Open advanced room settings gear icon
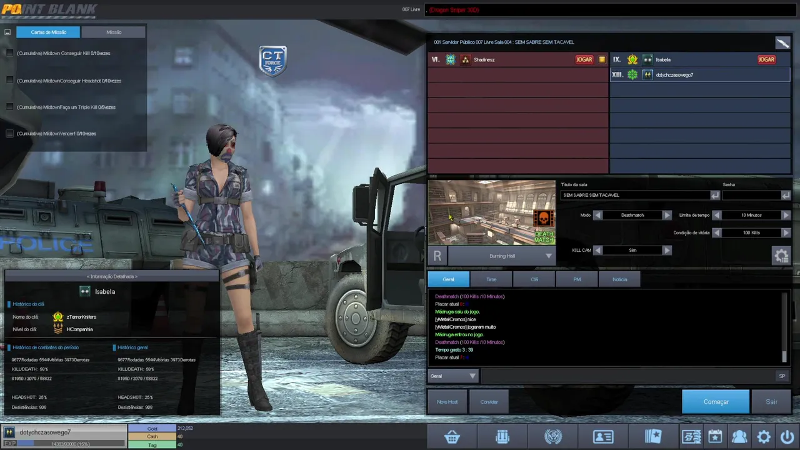The height and width of the screenshot is (450, 800). point(781,255)
